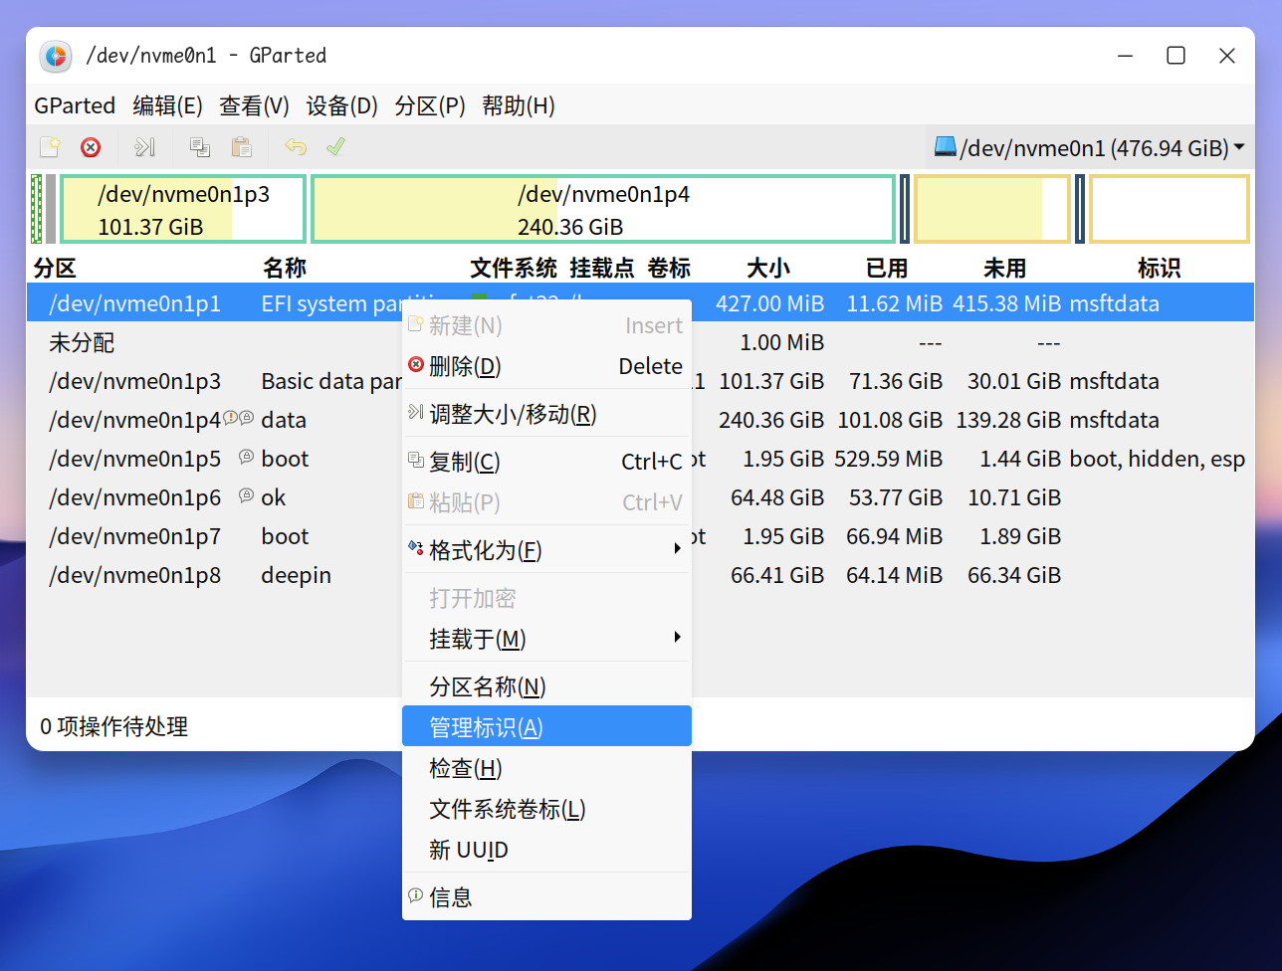Click the copy partition toolbar icon

pyautogui.click(x=200, y=147)
